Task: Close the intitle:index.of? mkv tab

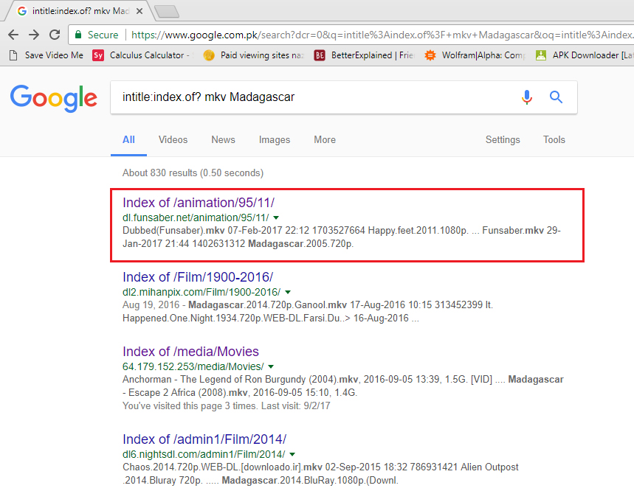Action: (x=139, y=11)
